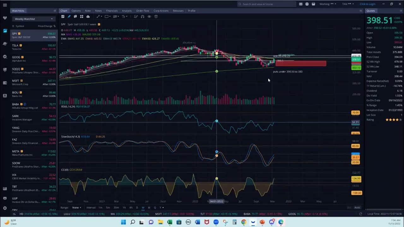Set chart interval to 1h
This screenshot has width=404, height=227.
point(124,207)
